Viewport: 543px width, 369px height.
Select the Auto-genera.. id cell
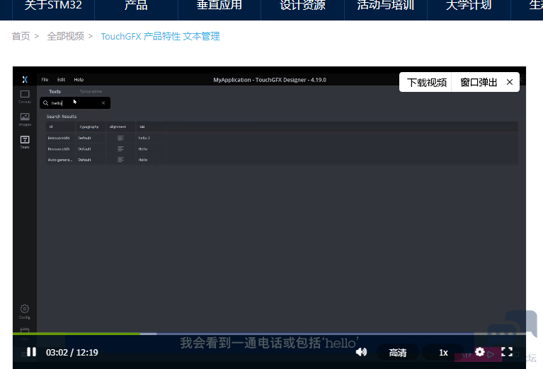tap(61, 160)
